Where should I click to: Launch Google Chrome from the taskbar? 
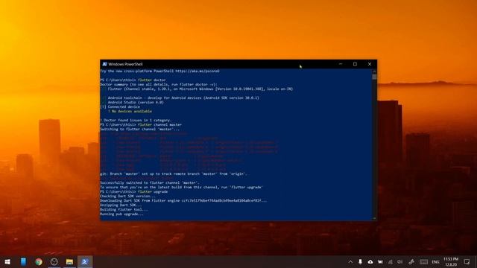tap(39, 261)
